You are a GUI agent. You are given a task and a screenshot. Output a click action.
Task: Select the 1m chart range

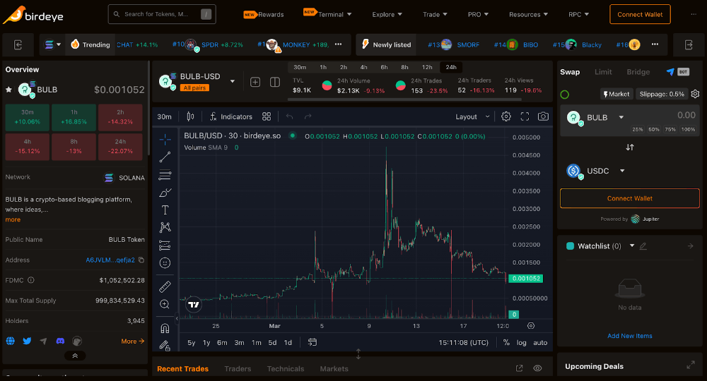pos(256,342)
